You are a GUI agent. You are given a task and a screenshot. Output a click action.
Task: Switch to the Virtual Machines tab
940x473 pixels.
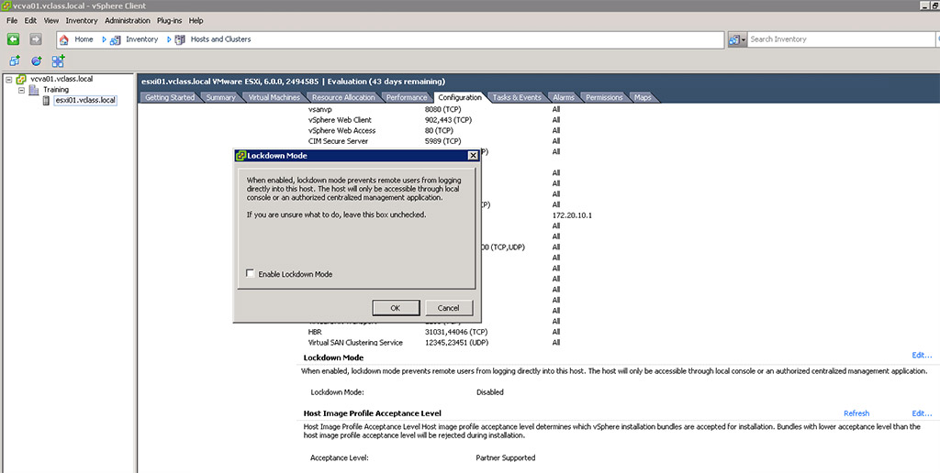point(274,97)
